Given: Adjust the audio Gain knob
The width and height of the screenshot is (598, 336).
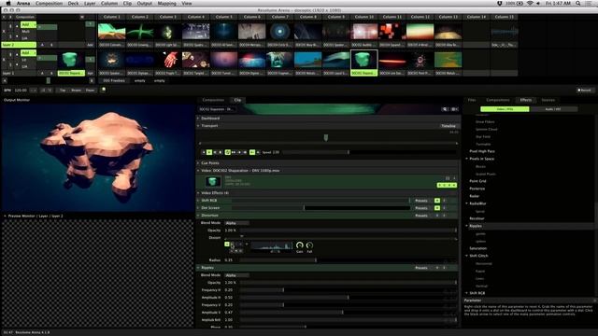Looking at the screenshot, I should (299, 245).
